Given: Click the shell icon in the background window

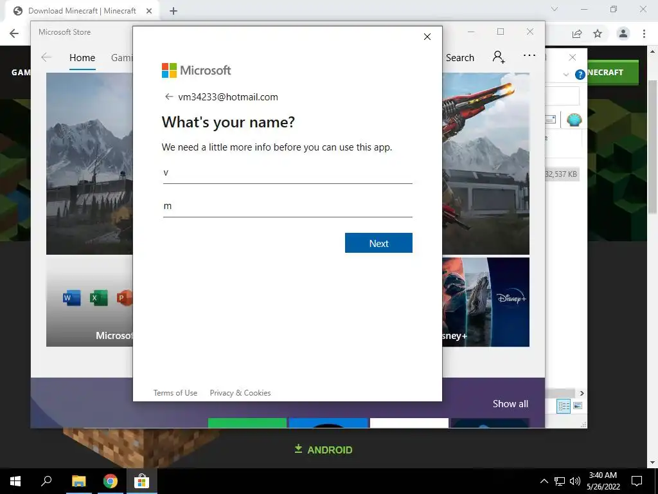Looking at the screenshot, I should (574, 120).
